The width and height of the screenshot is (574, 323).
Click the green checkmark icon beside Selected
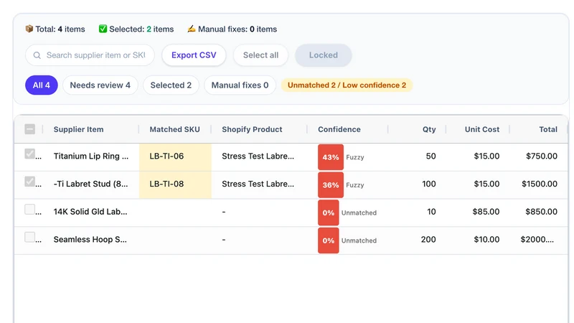[x=103, y=29]
